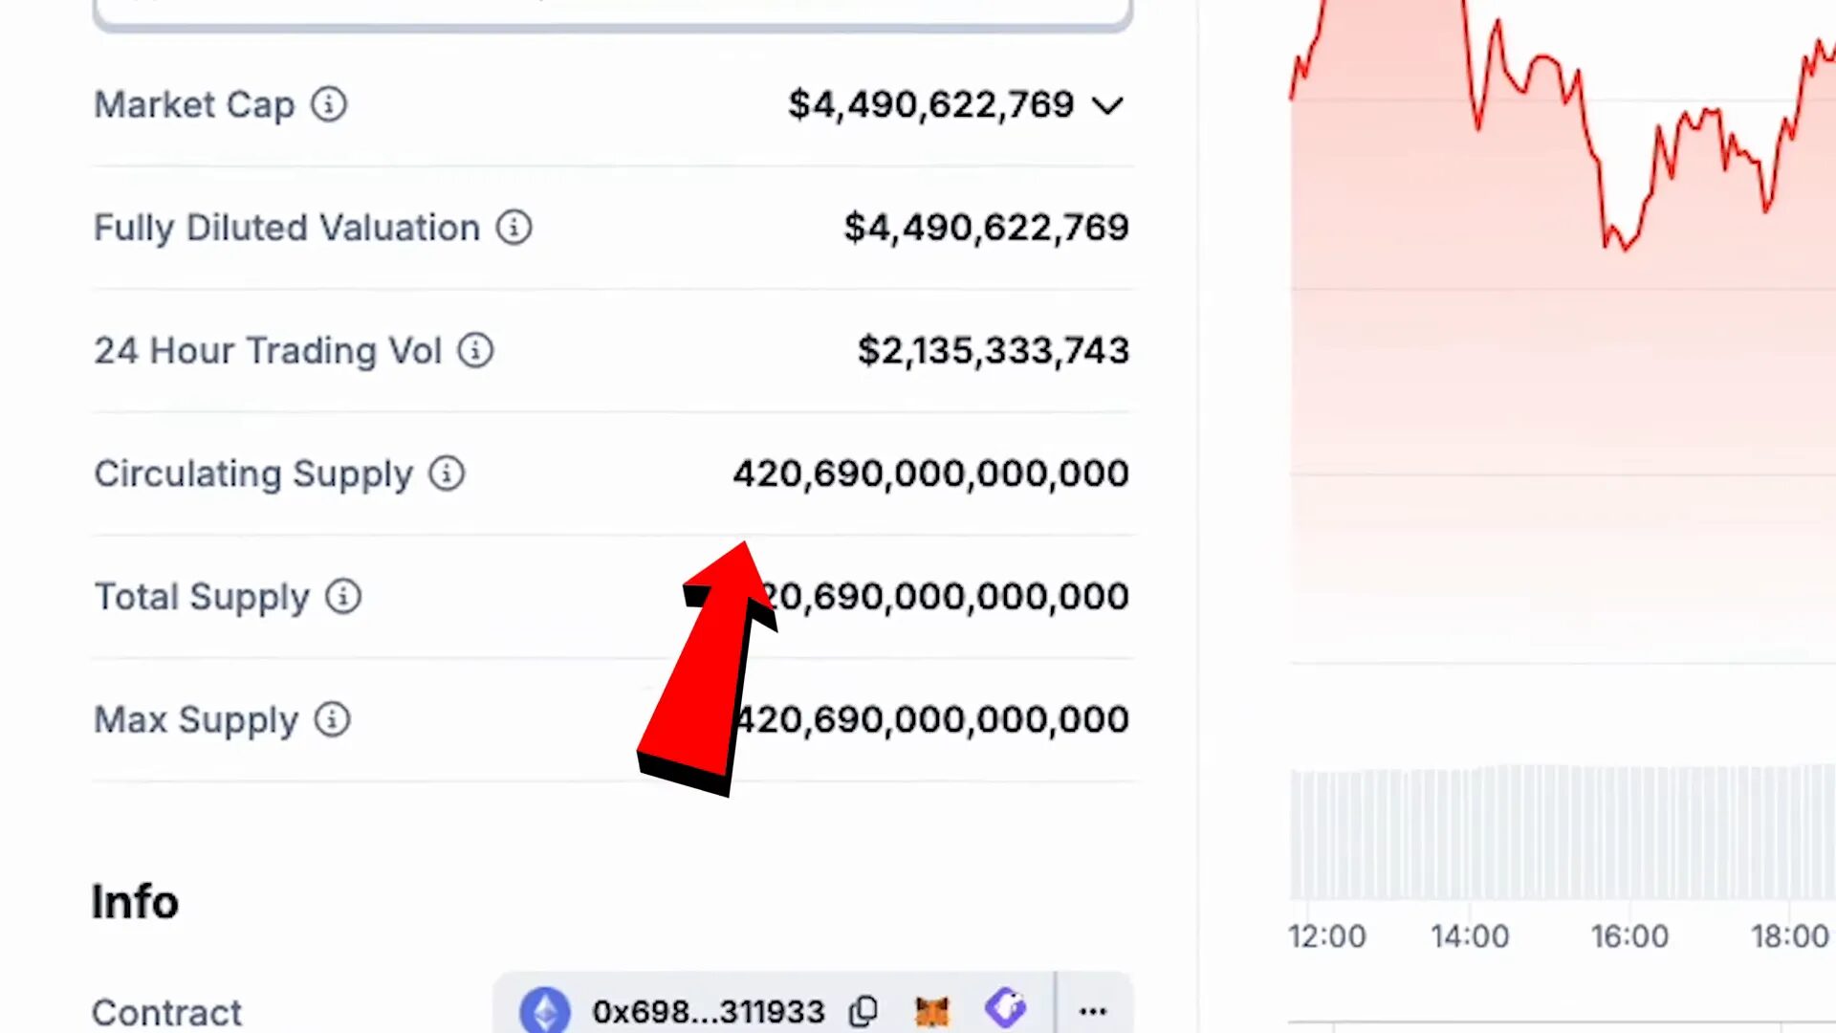
Task: Copy the contract address using the copy icon
Action: (x=863, y=1011)
